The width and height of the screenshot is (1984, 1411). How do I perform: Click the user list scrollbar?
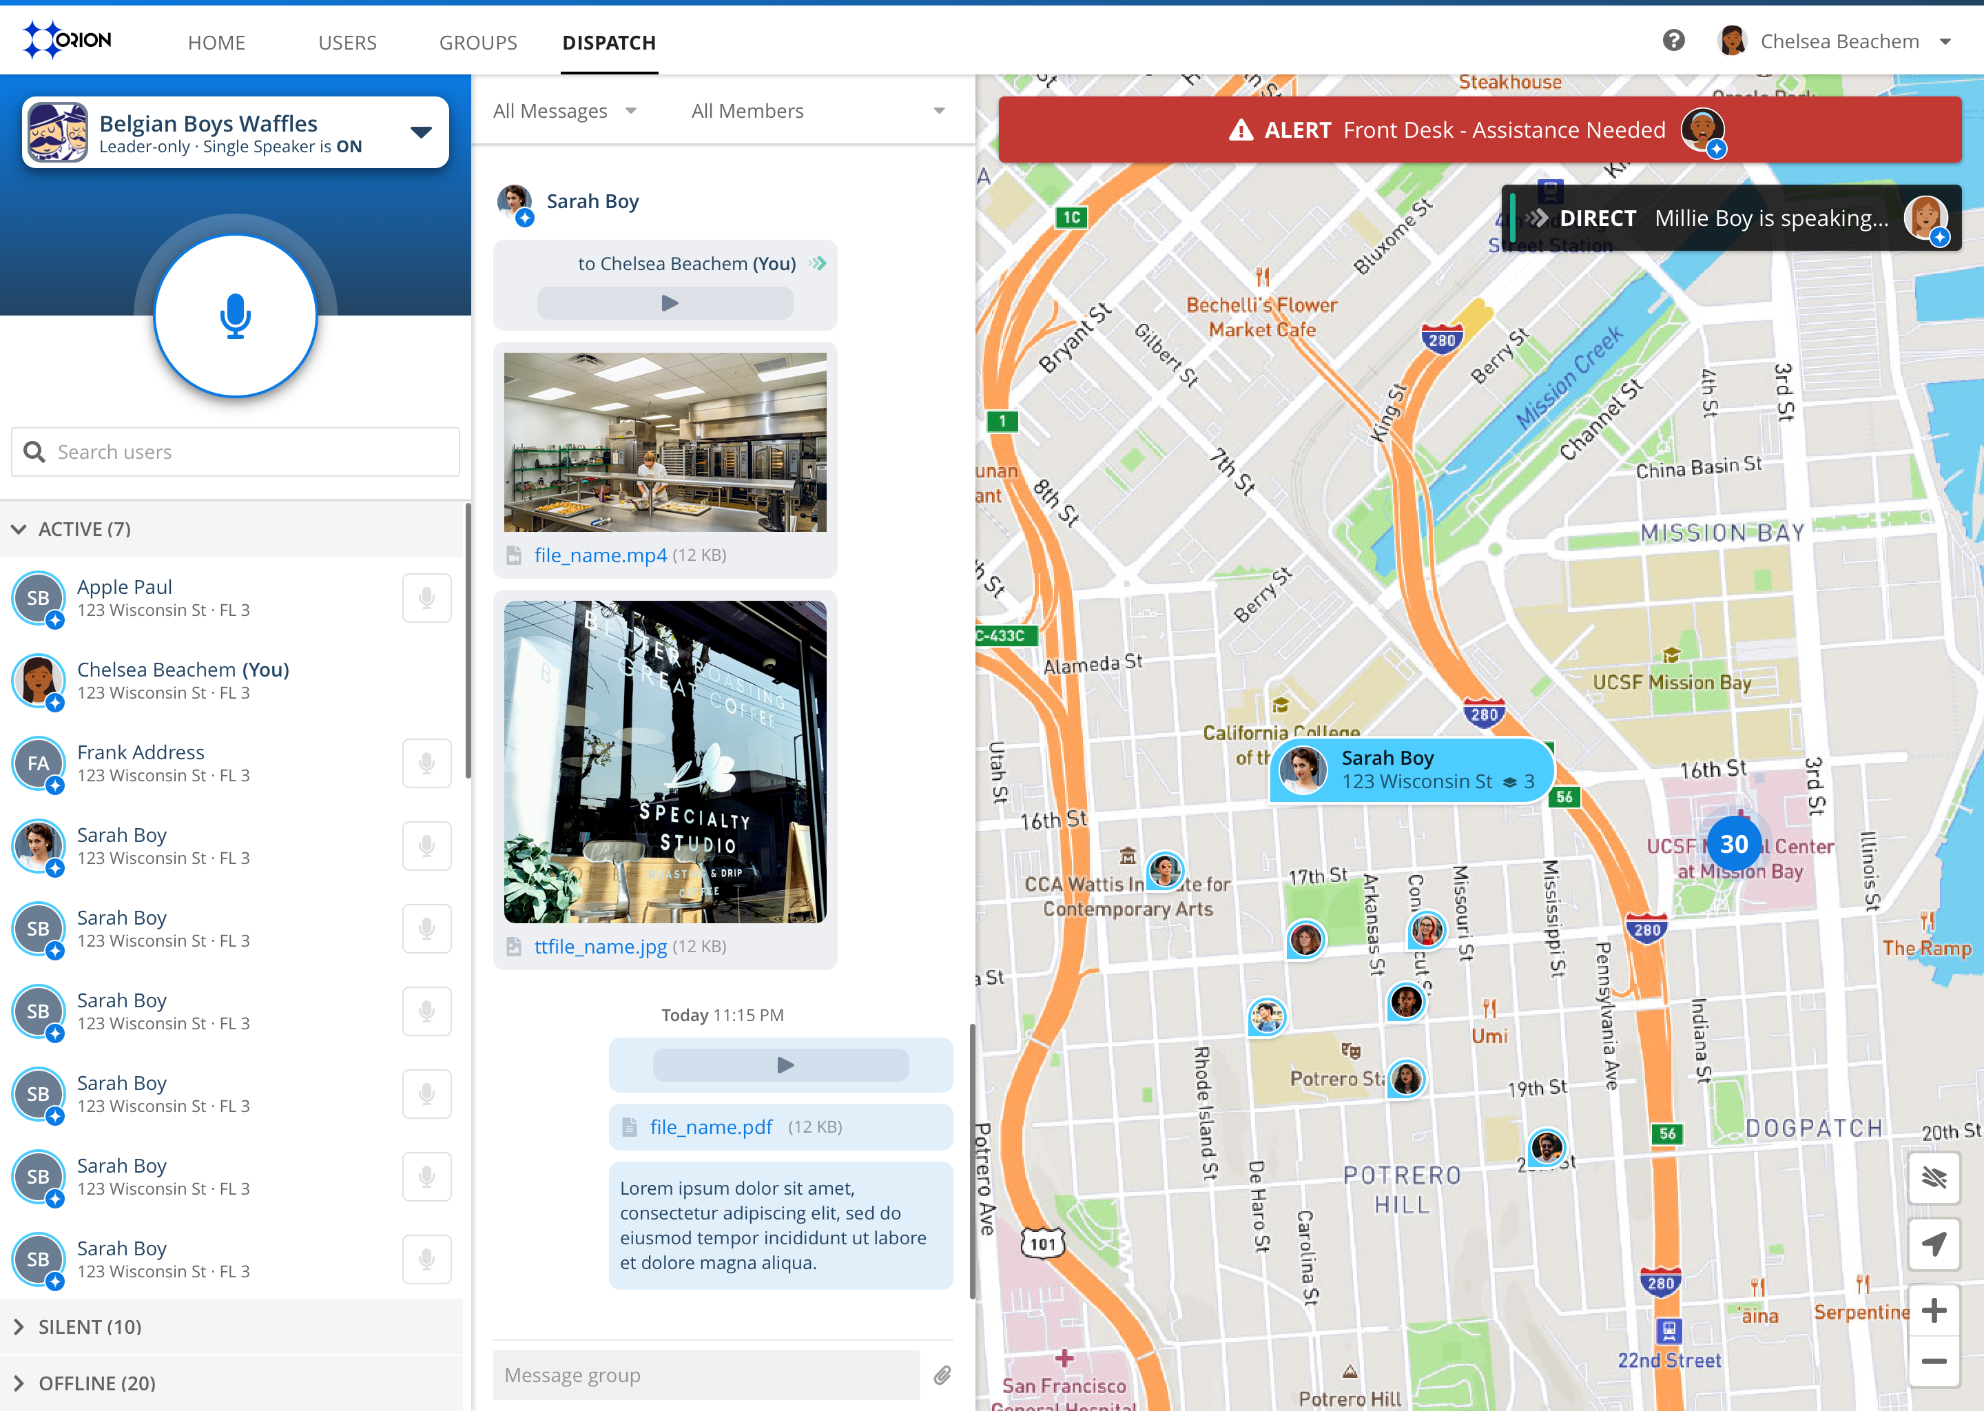467,641
